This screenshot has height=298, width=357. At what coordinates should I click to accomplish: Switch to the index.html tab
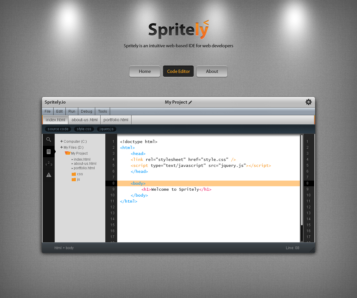(55, 120)
